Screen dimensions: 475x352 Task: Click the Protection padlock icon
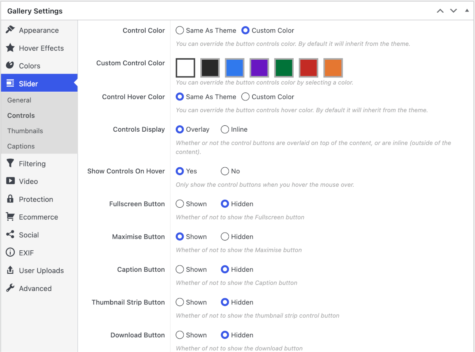[x=10, y=199]
